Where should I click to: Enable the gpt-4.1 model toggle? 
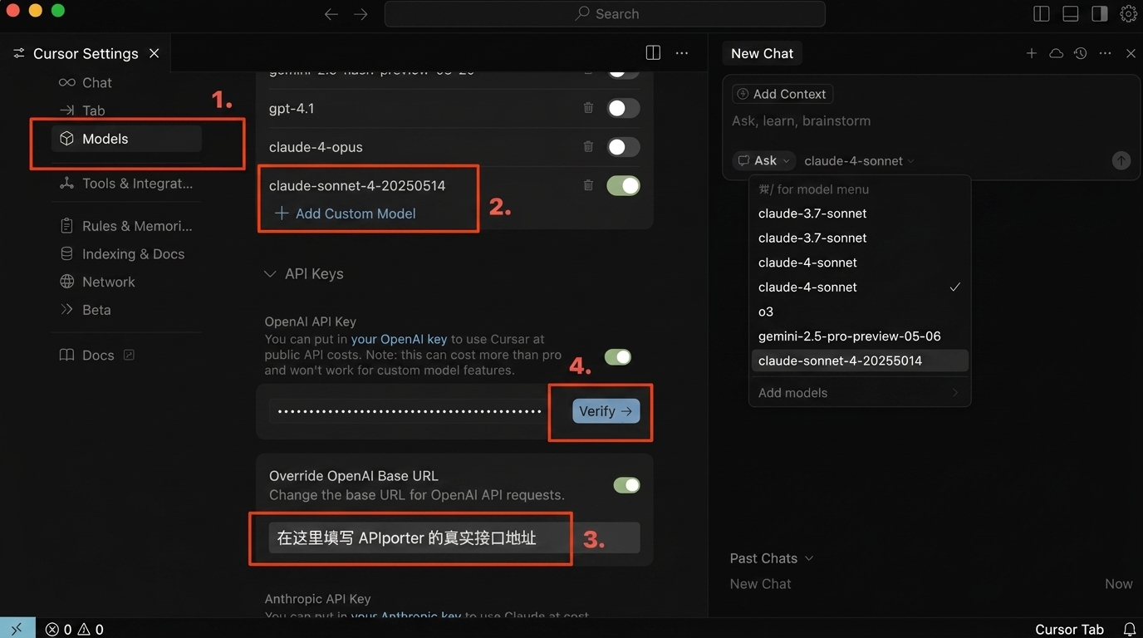623,108
